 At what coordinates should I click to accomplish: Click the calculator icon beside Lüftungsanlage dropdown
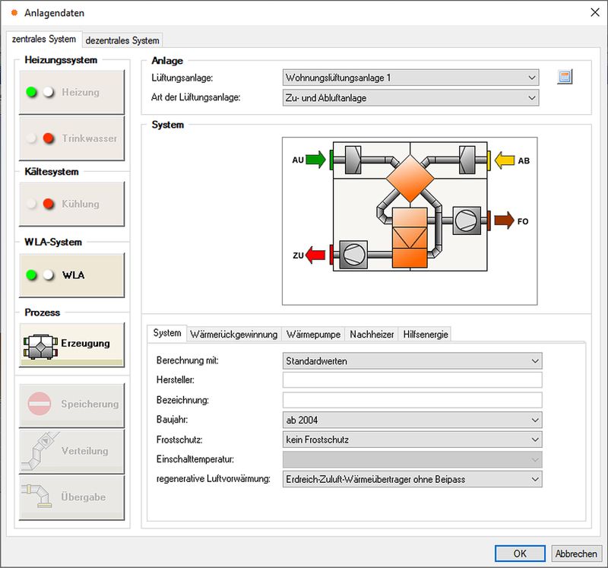[564, 77]
